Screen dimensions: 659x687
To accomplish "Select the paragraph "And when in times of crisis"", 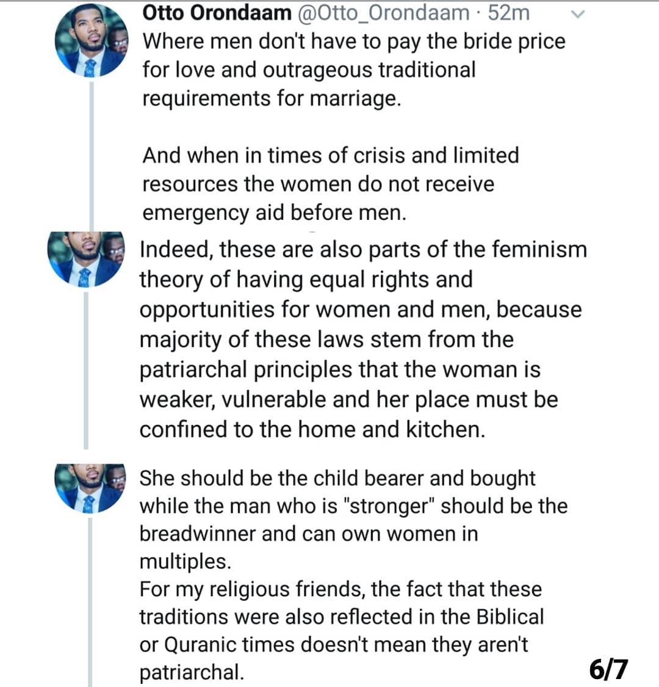I will tap(331, 184).
